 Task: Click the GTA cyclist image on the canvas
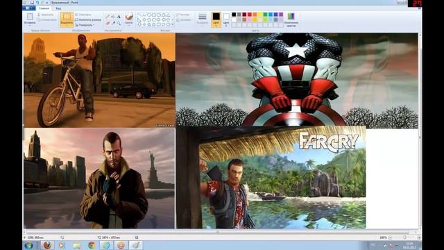(99, 80)
